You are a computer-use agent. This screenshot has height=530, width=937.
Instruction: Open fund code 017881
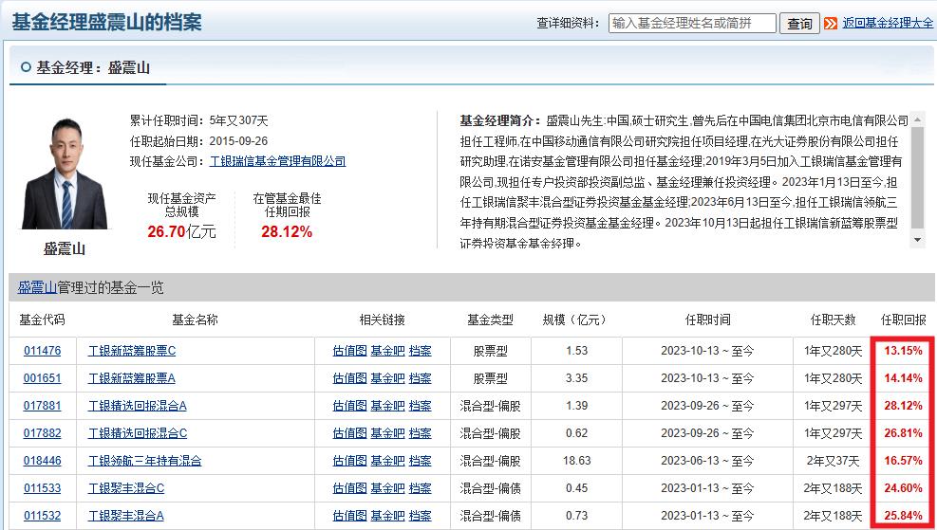coord(43,406)
